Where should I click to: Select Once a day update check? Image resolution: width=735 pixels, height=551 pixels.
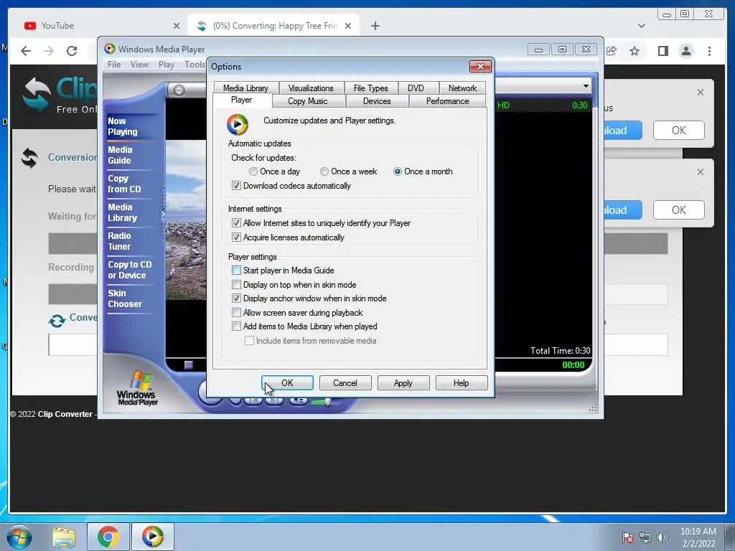253,171
